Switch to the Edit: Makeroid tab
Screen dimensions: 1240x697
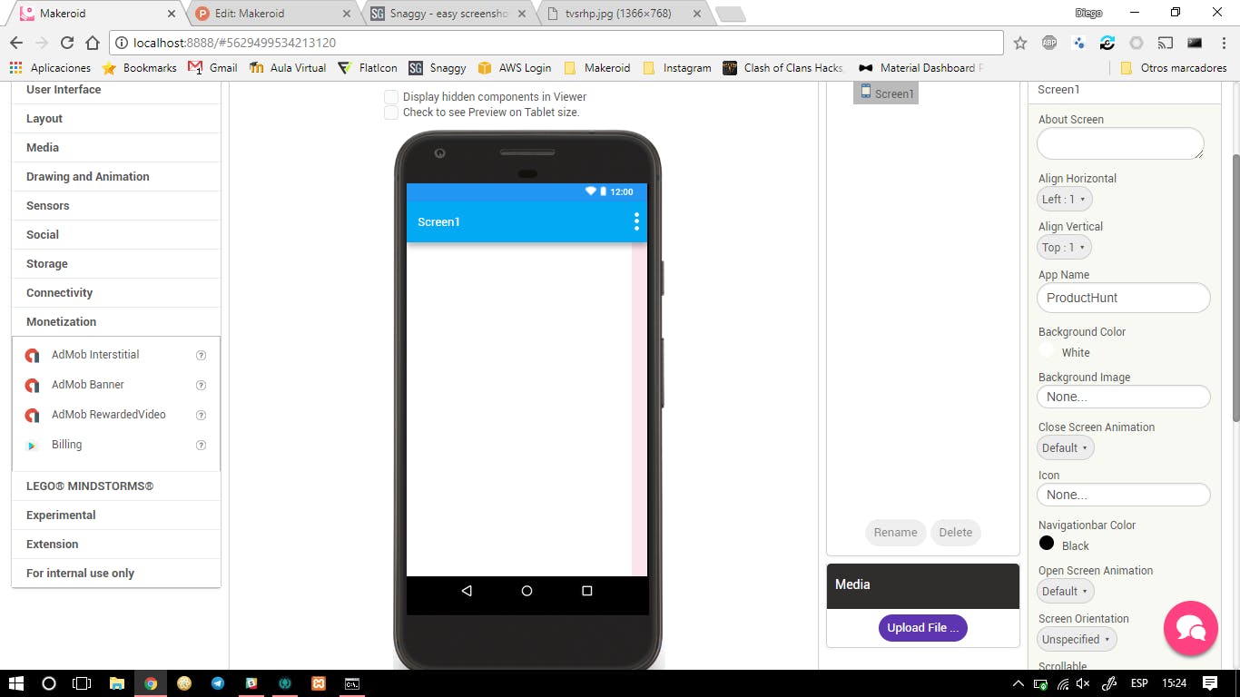coord(272,14)
